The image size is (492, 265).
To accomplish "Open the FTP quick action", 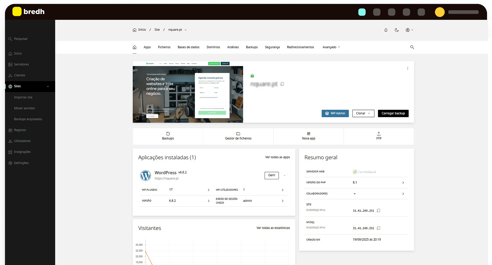I will pyautogui.click(x=379, y=136).
